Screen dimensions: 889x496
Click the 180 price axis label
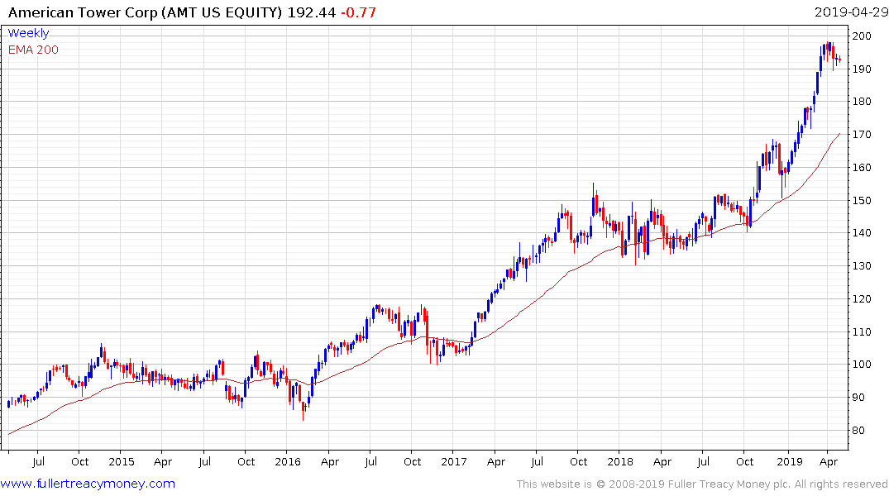pos(862,102)
